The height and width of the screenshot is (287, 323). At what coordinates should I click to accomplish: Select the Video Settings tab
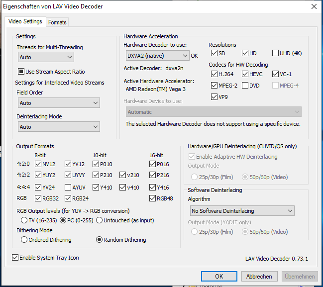[25, 22]
